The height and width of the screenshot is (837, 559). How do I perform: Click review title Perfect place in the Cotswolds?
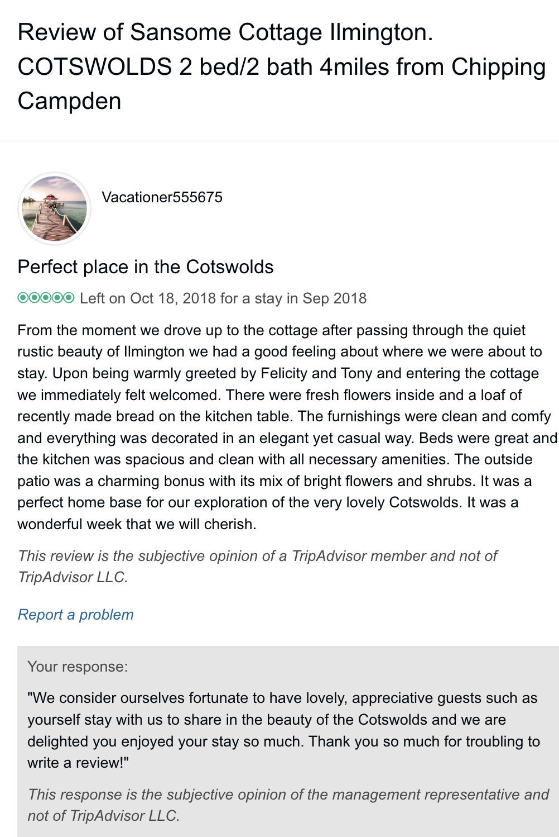pyautogui.click(x=146, y=267)
